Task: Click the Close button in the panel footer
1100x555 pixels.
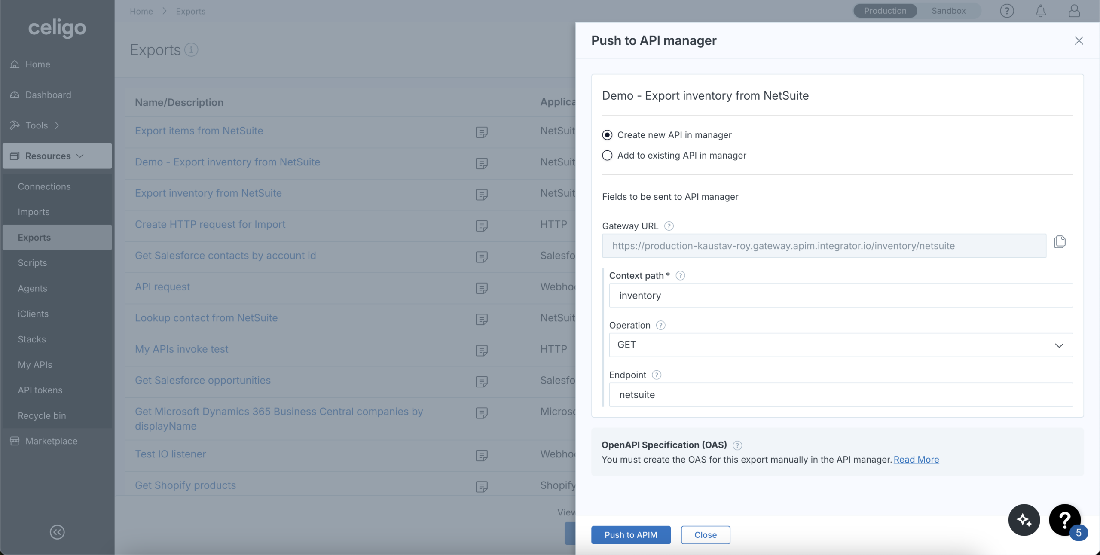Action: 706,535
